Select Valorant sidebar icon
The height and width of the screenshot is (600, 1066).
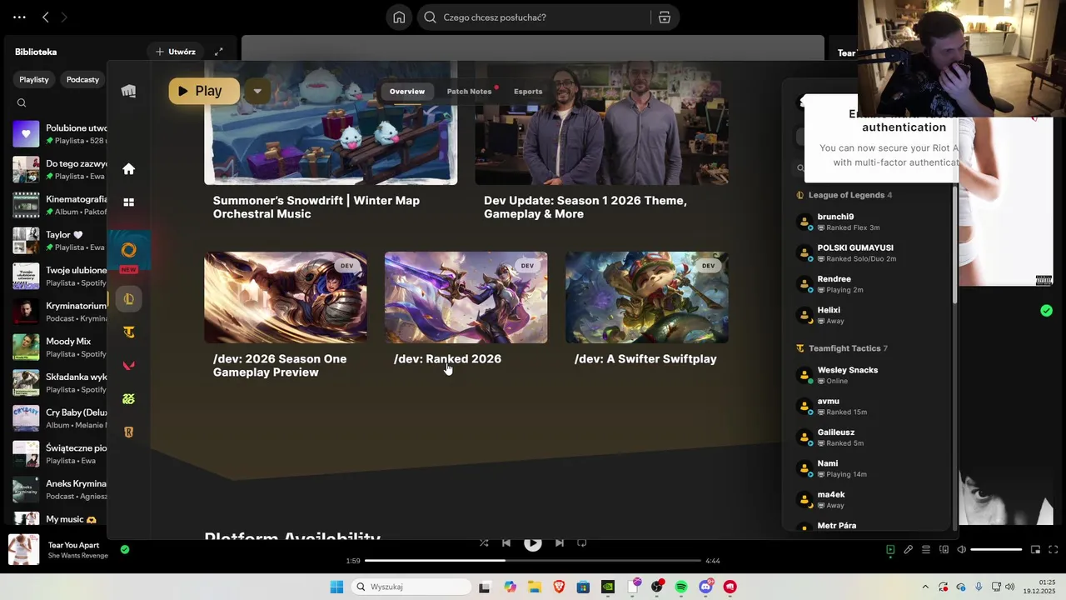(128, 366)
